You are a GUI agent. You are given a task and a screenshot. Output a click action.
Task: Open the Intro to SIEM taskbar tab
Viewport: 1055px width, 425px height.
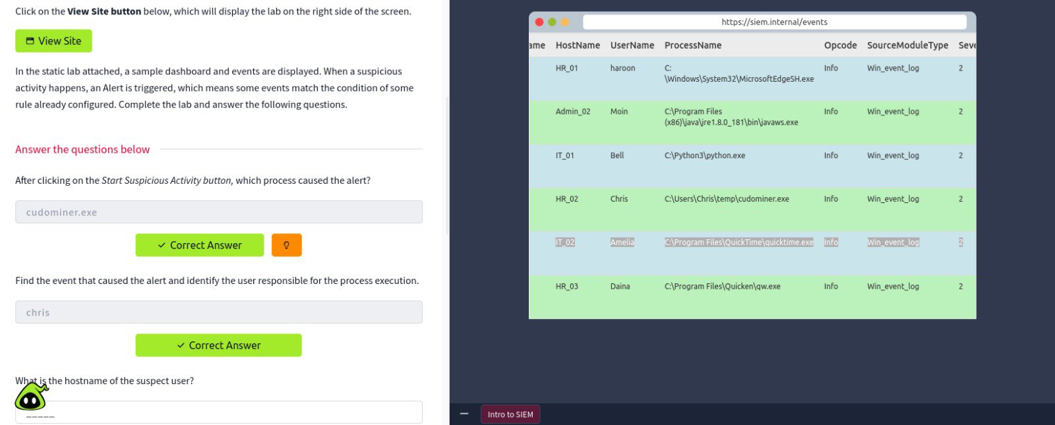[x=510, y=414]
